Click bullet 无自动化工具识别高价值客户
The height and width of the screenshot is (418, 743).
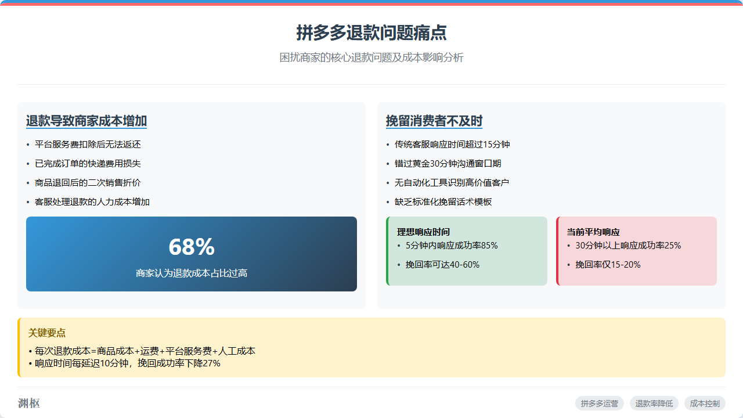(452, 183)
